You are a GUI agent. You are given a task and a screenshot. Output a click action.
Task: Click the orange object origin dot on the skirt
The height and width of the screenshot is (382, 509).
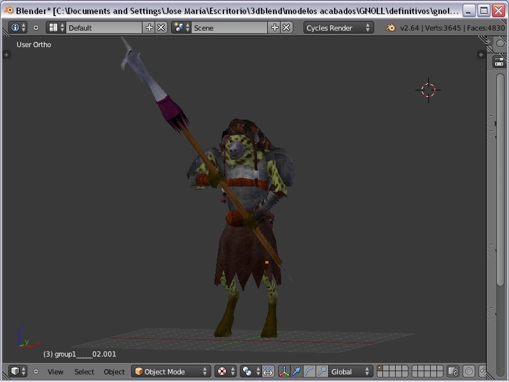[267, 262]
